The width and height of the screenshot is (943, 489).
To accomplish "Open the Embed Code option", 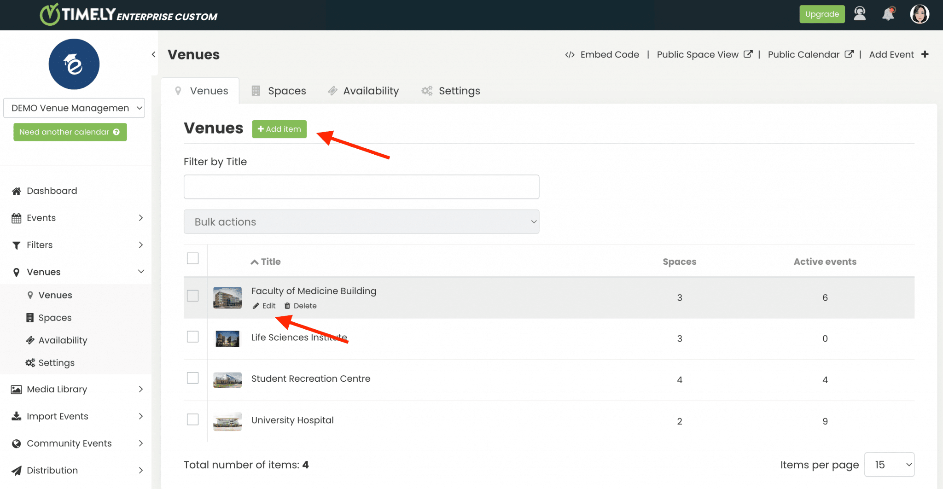I will [609, 54].
